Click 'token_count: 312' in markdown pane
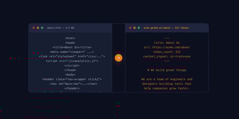Image resolution: width=239 pixels, height=119 pixels. tap(167, 52)
